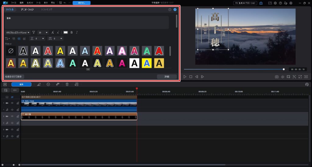312x167 pixels.
Task: Toggle lock on video track 2
Action: coord(18,116)
